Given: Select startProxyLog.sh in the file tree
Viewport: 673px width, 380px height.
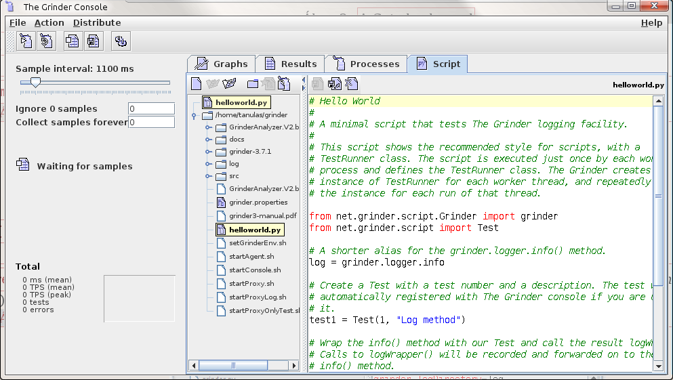Looking at the screenshot, I should tap(258, 297).
